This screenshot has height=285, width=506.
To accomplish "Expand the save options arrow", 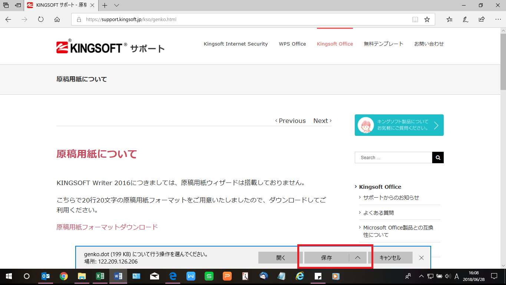I will click(358, 258).
